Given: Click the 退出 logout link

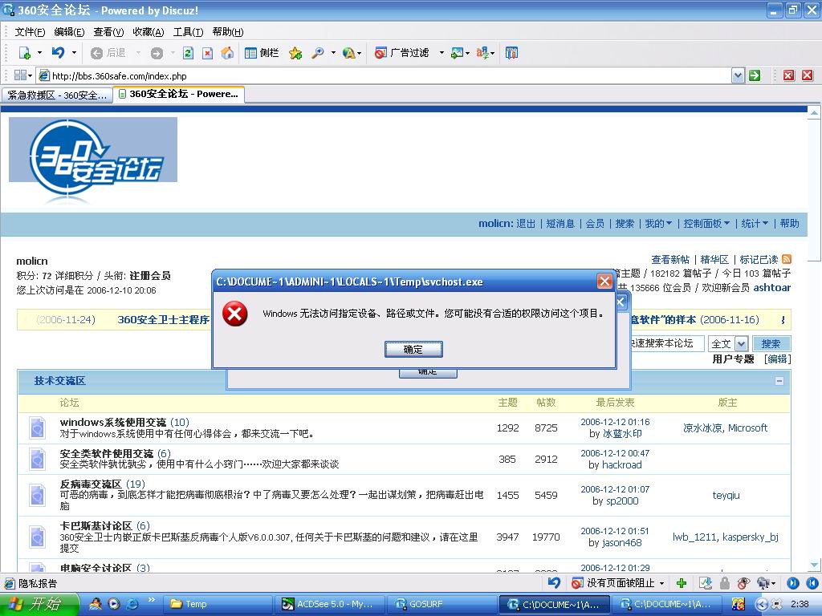Looking at the screenshot, I should (x=526, y=224).
